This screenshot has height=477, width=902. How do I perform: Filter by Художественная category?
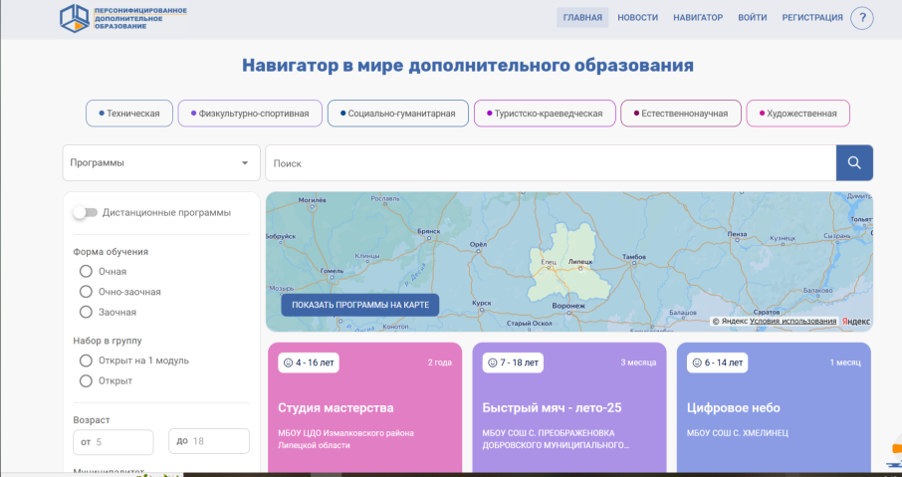click(797, 114)
